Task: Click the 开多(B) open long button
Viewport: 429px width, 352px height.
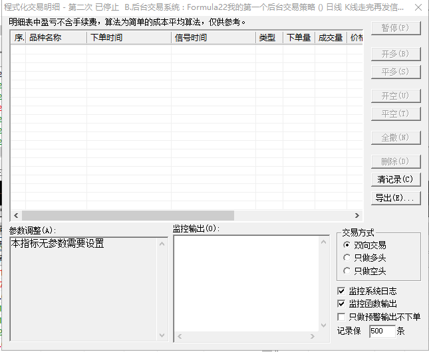Action: click(396, 54)
